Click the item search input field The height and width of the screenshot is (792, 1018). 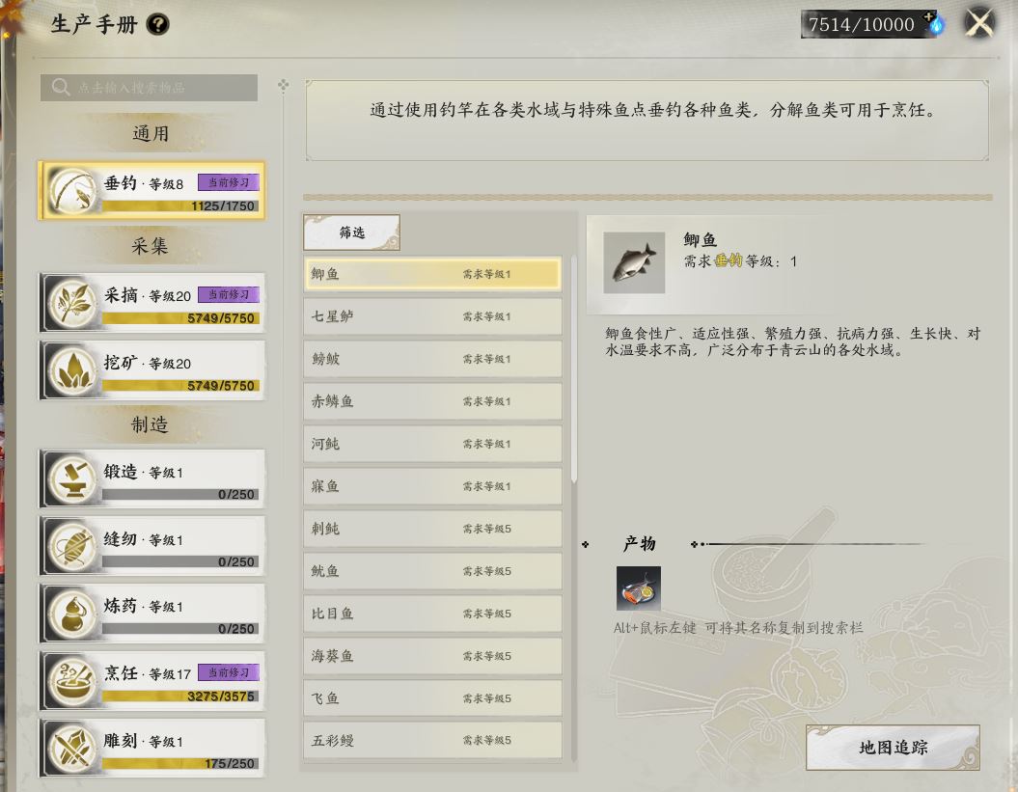coord(149,88)
